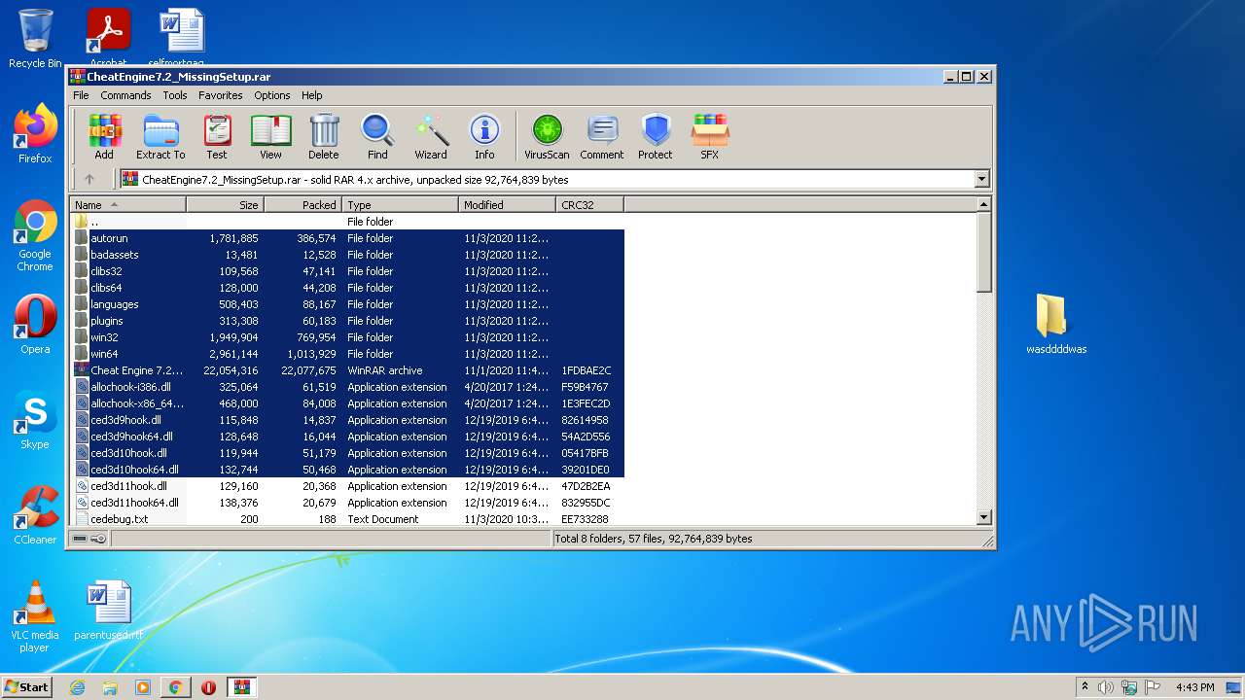Click the Protect shield icon
This screenshot has height=700, width=1245.
656,137
